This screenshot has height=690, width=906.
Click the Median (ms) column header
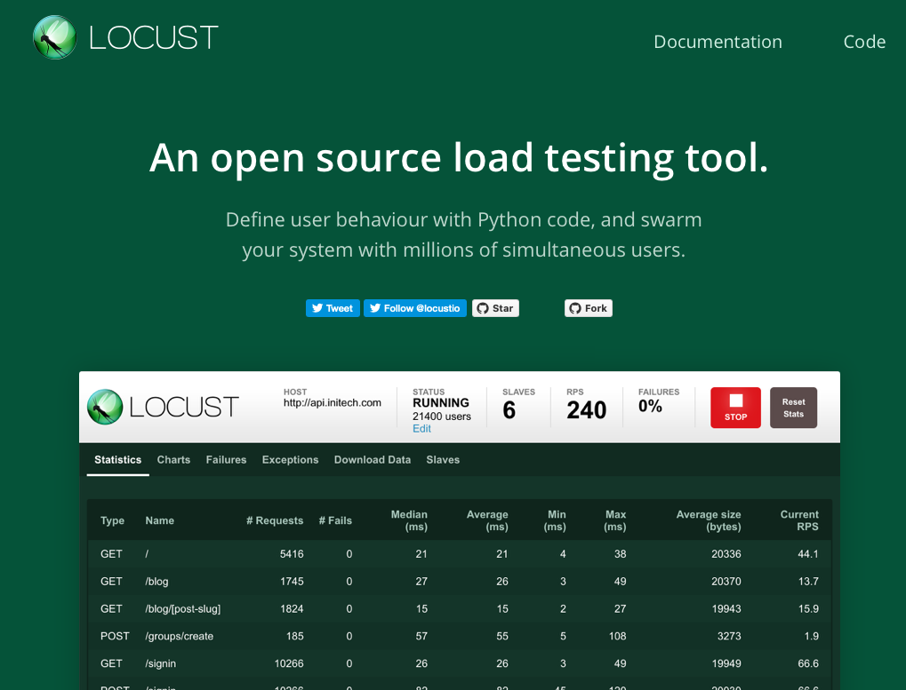point(409,520)
